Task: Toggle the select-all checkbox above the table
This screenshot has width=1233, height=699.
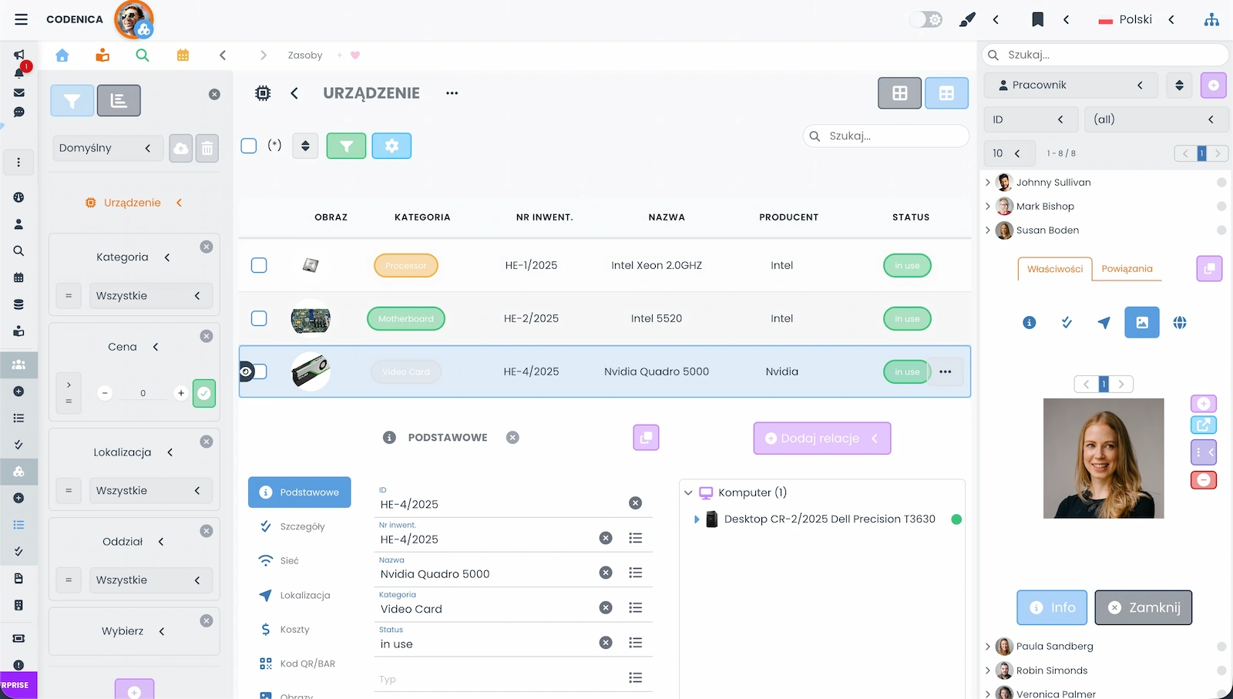Action: (x=249, y=146)
